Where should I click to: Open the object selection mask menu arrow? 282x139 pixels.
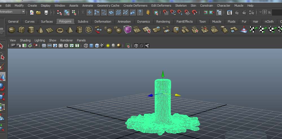83,12
